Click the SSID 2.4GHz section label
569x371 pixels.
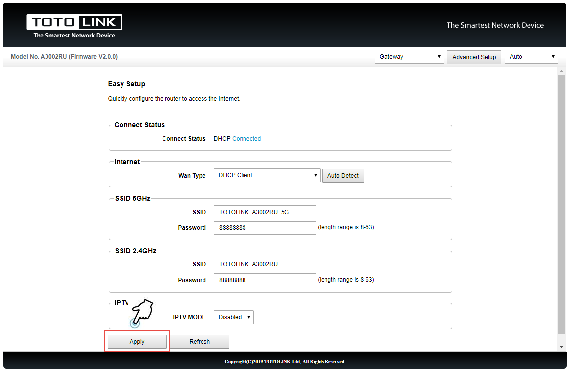(x=135, y=251)
